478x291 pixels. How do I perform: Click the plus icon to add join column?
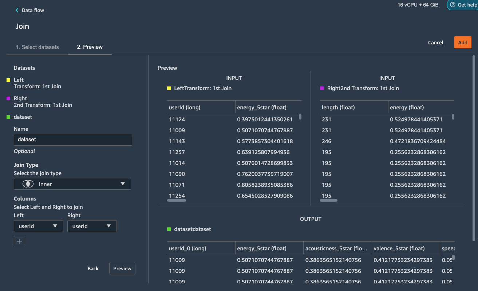(x=19, y=241)
